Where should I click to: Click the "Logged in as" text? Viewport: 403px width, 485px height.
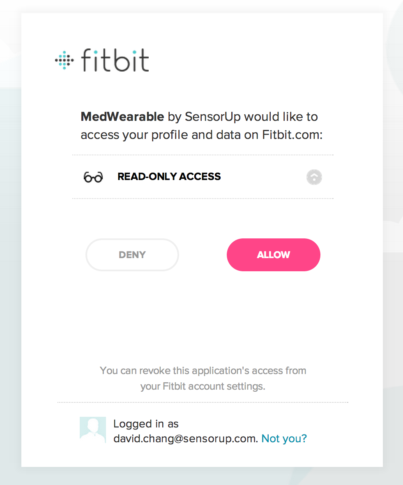click(146, 424)
